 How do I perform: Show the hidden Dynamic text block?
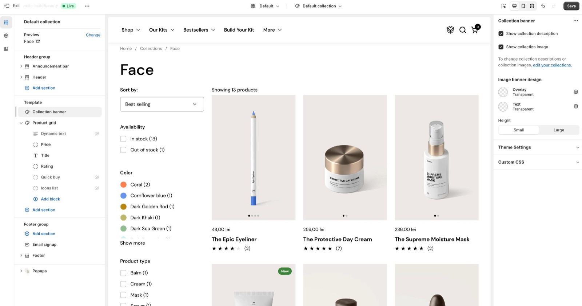point(97,134)
